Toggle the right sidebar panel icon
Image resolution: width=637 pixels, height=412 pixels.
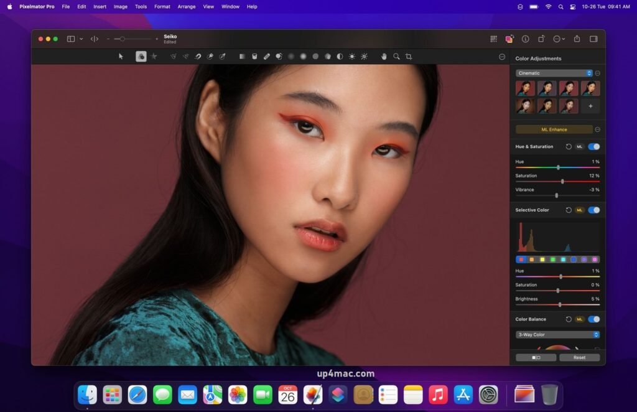tap(595, 39)
